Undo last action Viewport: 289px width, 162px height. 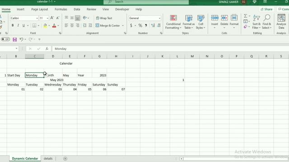(x=21, y=39)
